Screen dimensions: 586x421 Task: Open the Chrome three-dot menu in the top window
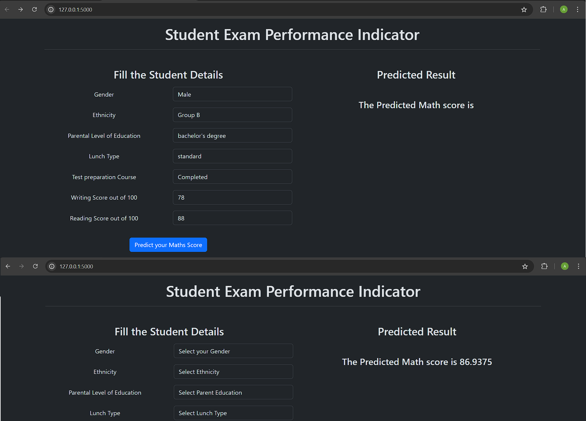tap(577, 9)
